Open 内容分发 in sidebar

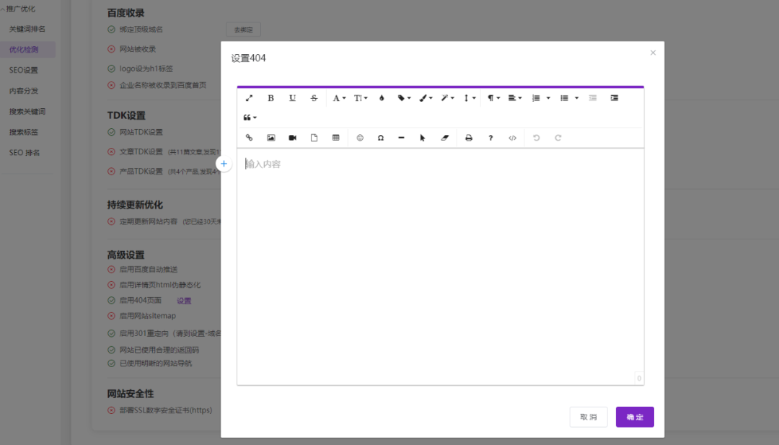[23, 91]
